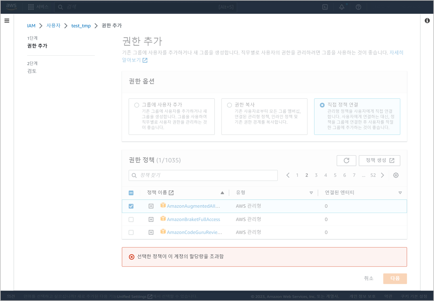
Task: Open AmazonCodeGuruReviewer policy link
Action: click(195, 233)
